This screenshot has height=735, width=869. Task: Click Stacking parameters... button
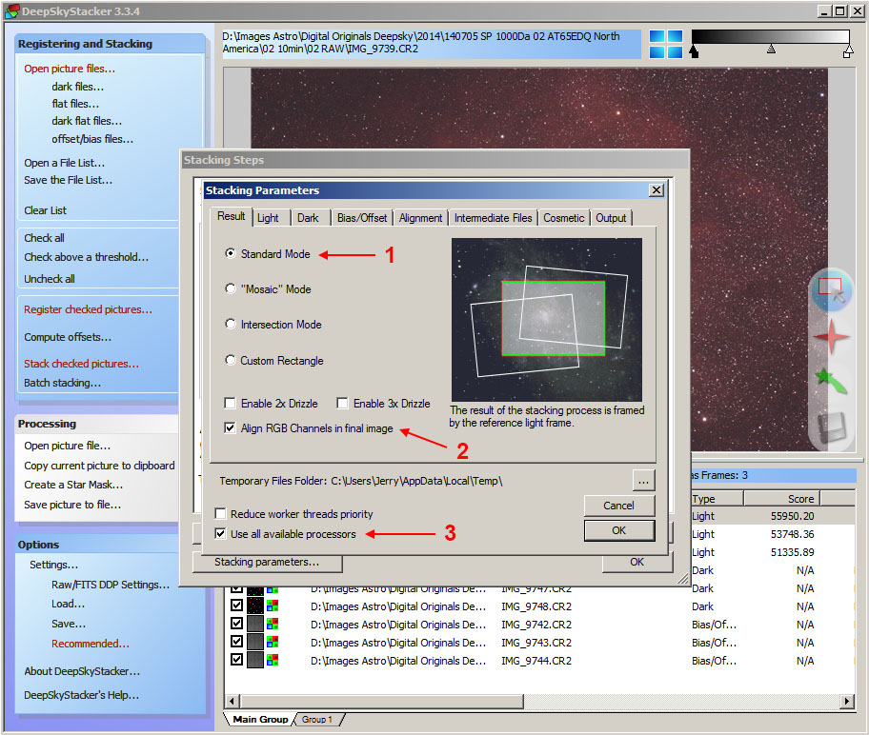coord(267,562)
